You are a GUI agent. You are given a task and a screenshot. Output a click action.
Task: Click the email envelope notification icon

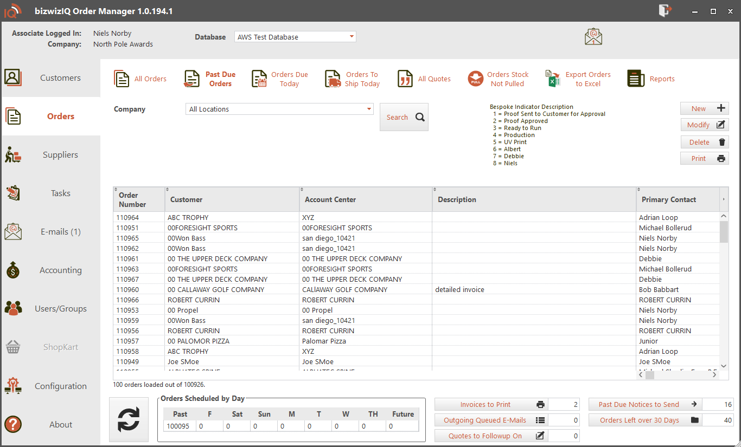click(593, 37)
